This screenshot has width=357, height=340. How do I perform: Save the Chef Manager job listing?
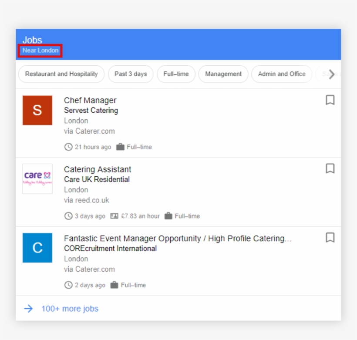[330, 100]
